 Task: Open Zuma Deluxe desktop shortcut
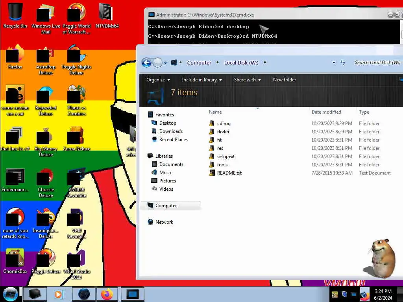coord(76,139)
